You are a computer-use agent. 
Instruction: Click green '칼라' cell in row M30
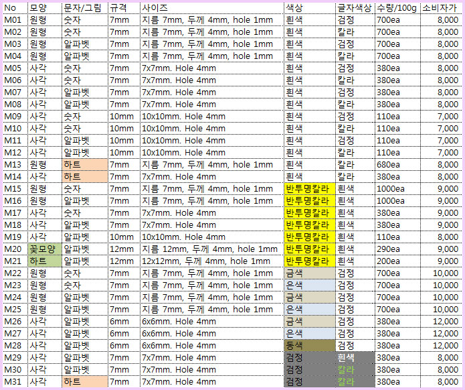[x=355, y=370]
